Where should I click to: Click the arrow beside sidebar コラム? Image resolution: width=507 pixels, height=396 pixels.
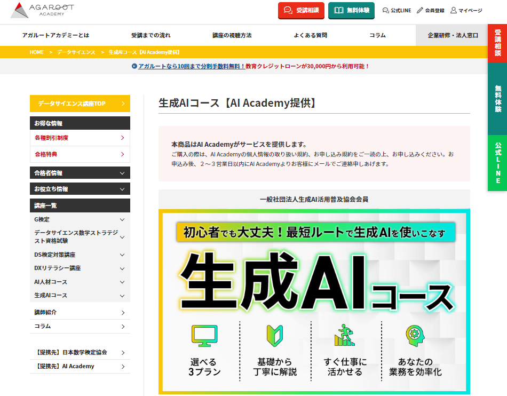[x=123, y=327]
